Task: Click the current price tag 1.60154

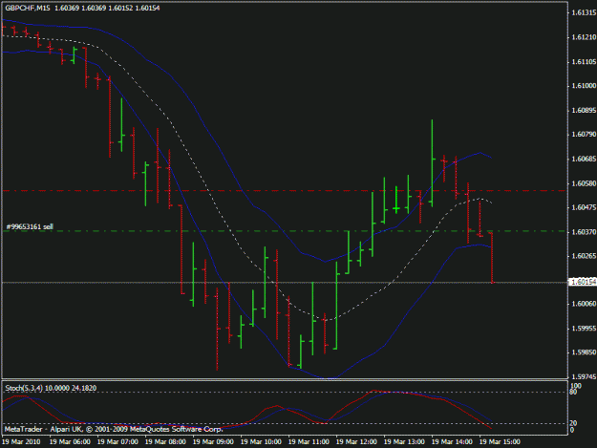Action: coord(583,282)
